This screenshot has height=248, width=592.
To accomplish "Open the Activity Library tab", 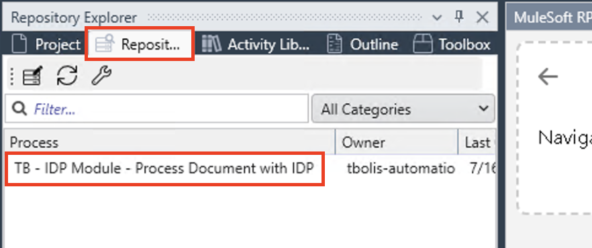I will 256,44.
